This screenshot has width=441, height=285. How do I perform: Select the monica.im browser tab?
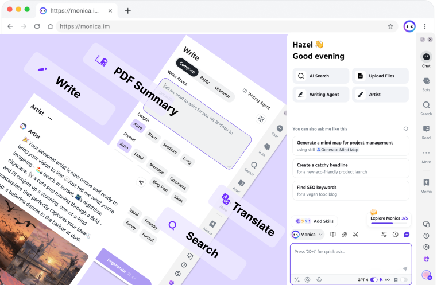point(76,11)
